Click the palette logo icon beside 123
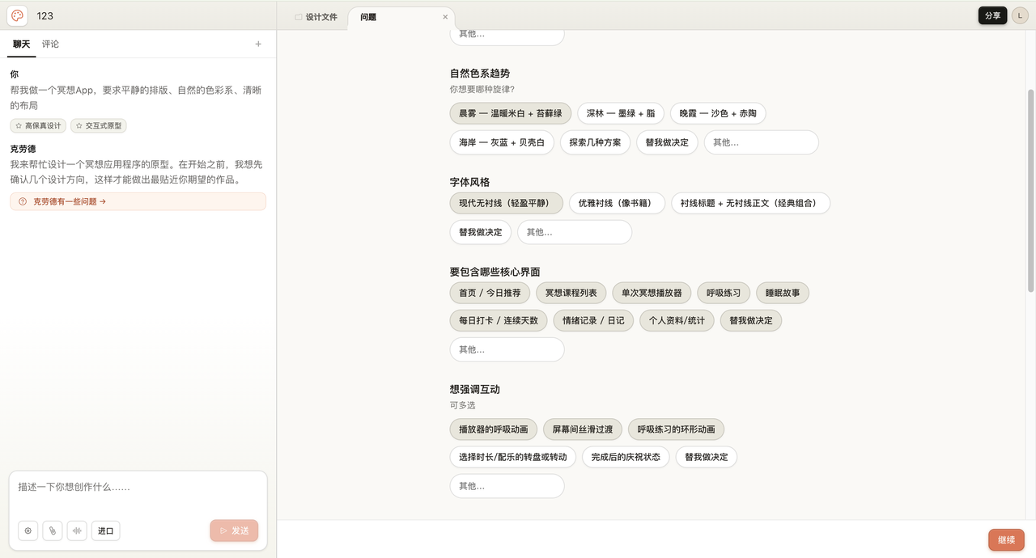1036x558 pixels. click(x=17, y=15)
